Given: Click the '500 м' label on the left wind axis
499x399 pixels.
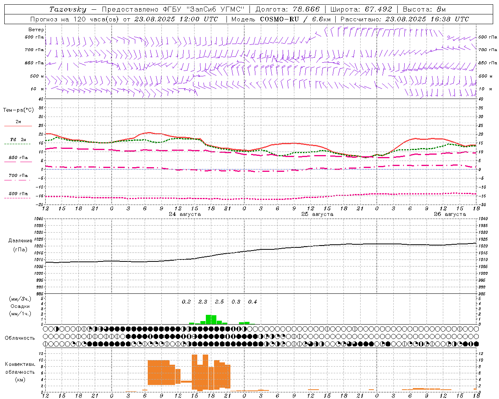Looking at the screenshot, I should coord(37,76).
